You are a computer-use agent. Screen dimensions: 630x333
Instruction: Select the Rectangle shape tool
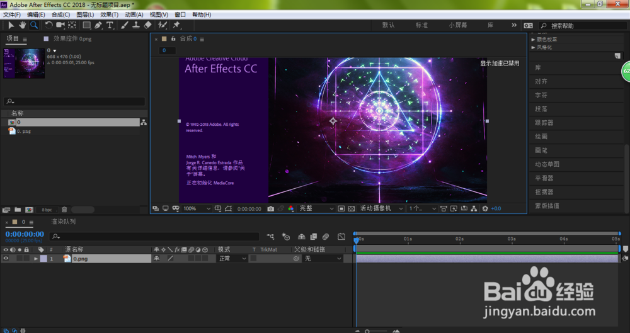pos(86,25)
